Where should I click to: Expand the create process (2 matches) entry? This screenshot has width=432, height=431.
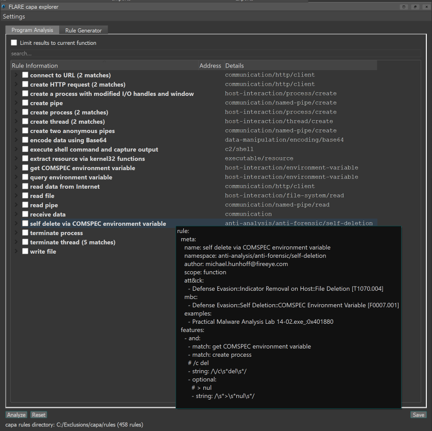[x=16, y=112]
